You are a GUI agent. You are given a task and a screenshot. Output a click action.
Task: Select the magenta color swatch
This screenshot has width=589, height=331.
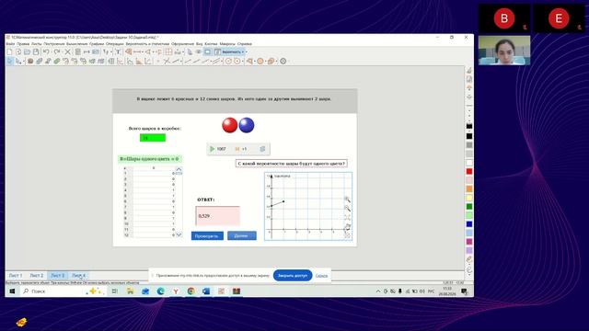point(469,242)
